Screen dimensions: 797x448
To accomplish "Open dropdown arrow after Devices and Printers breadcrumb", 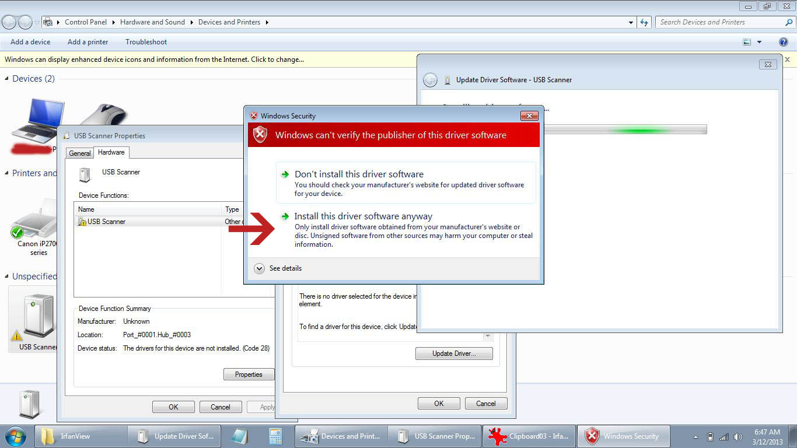I will (267, 22).
